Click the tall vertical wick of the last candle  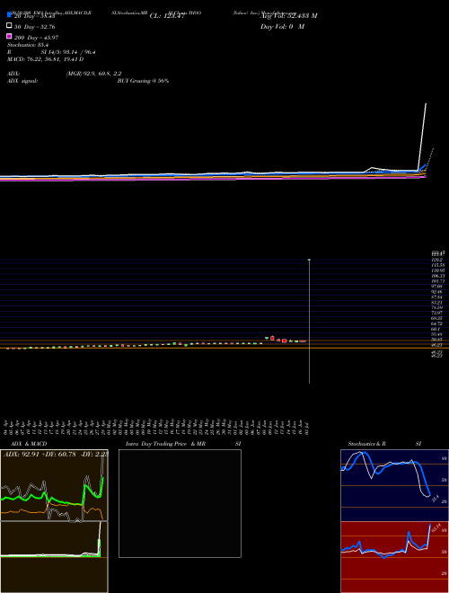[x=309, y=322]
